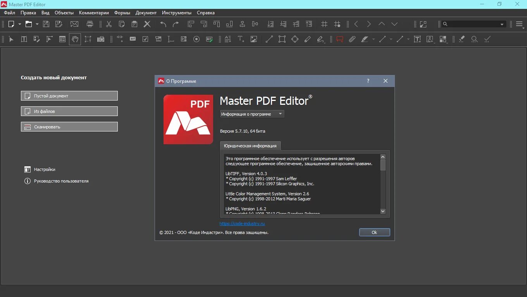Click the Delete X icon

tap(147, 24)
